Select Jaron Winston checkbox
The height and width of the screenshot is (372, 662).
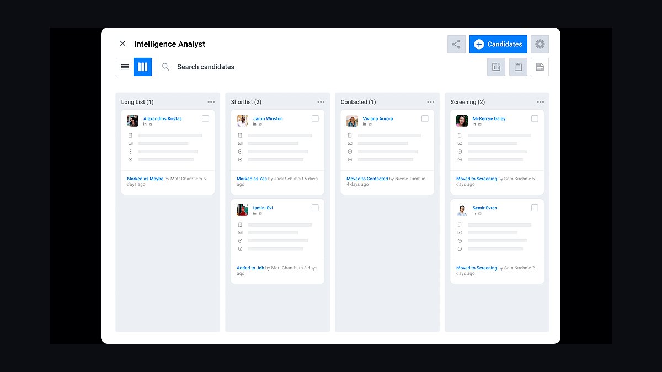click(315, 118)
